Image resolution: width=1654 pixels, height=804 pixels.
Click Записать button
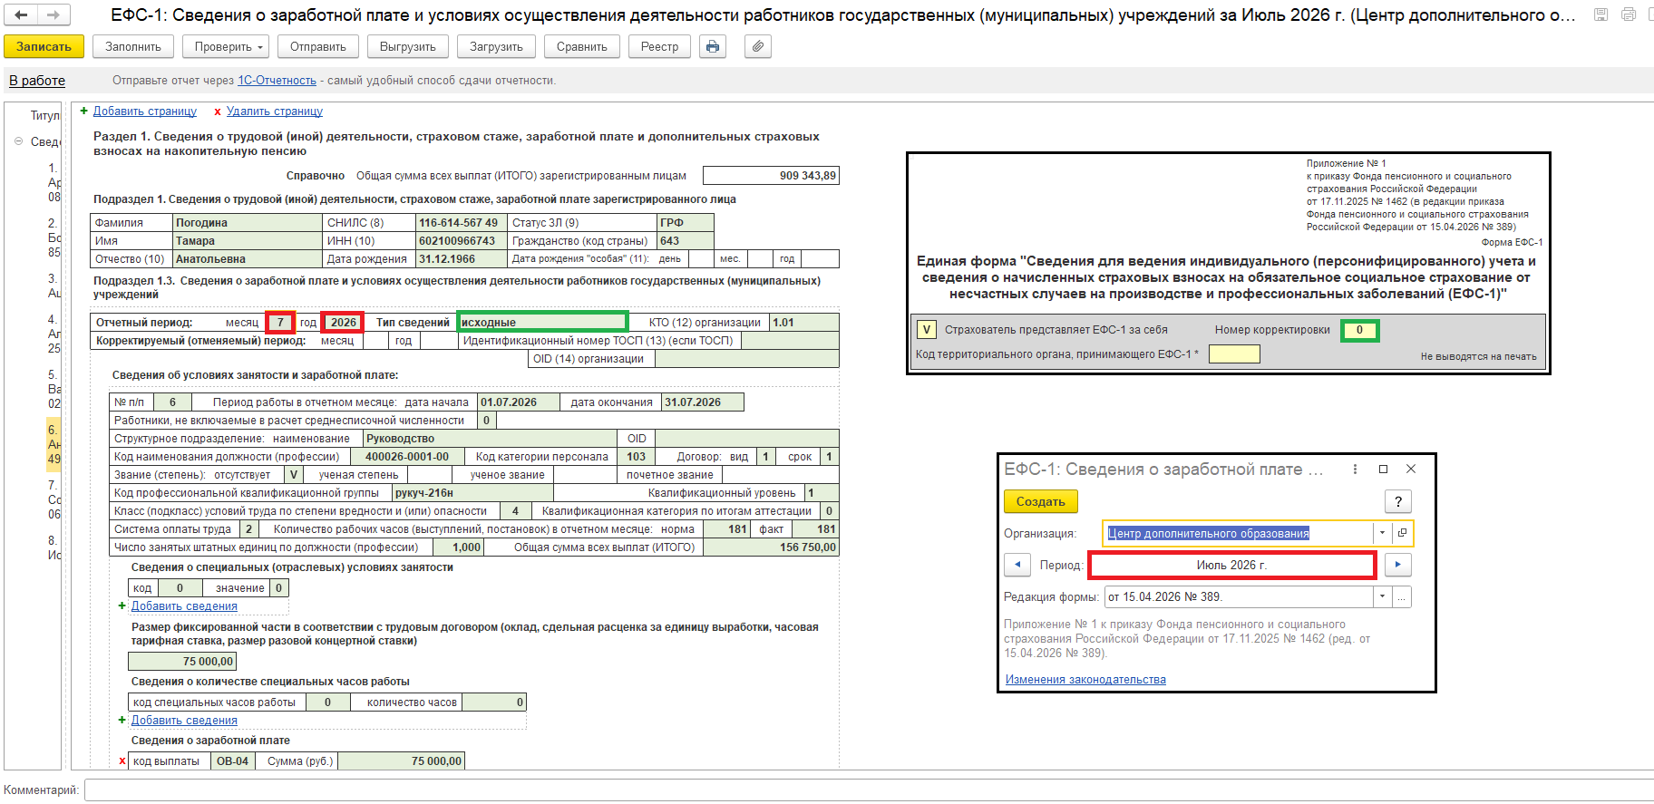tap(44, 46)
